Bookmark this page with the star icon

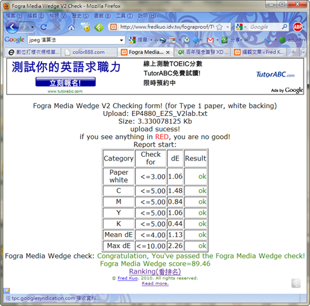(219, 27)
